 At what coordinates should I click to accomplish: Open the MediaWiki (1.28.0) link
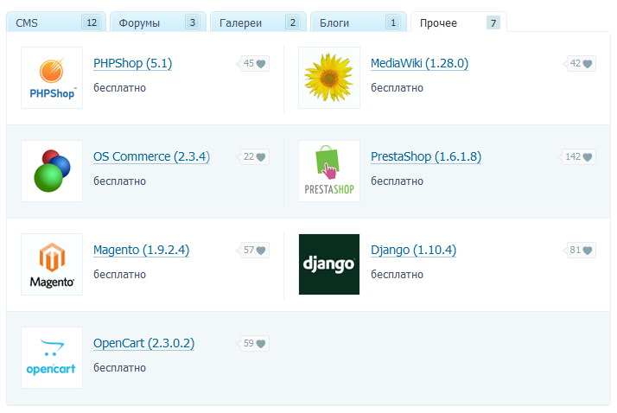point(419,63)
